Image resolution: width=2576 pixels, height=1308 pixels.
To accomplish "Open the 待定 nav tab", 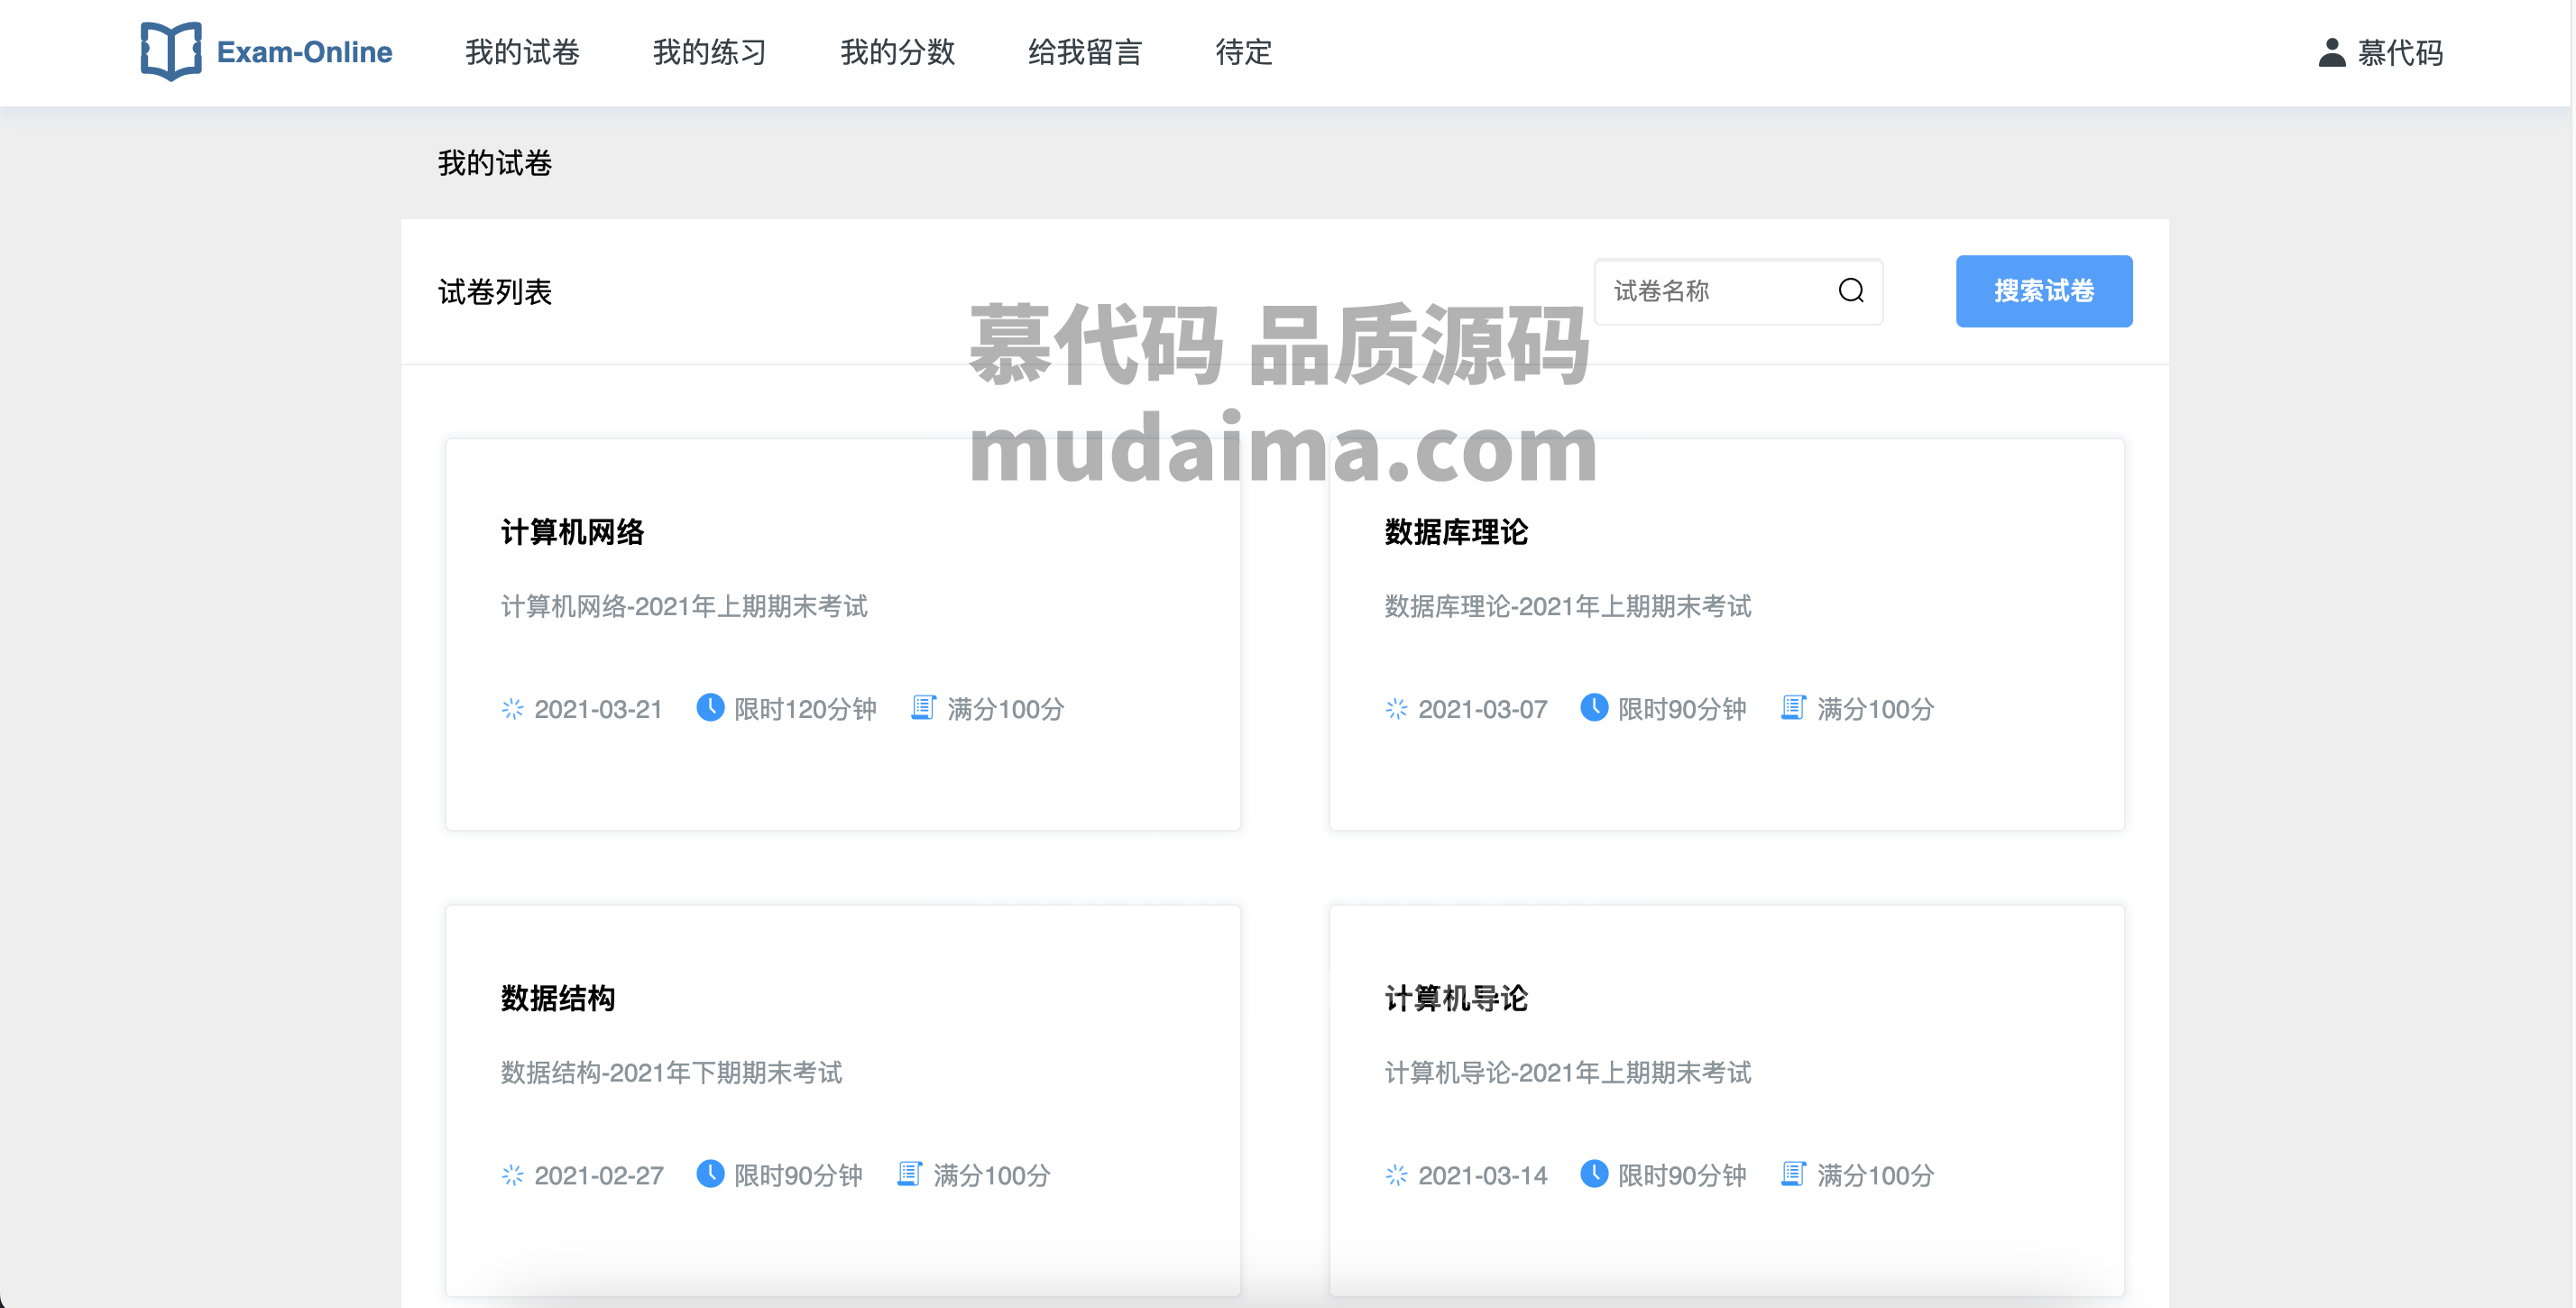I will [1244, 52].
